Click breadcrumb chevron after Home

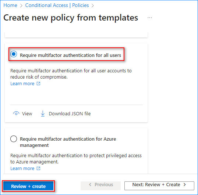(21, 6)
